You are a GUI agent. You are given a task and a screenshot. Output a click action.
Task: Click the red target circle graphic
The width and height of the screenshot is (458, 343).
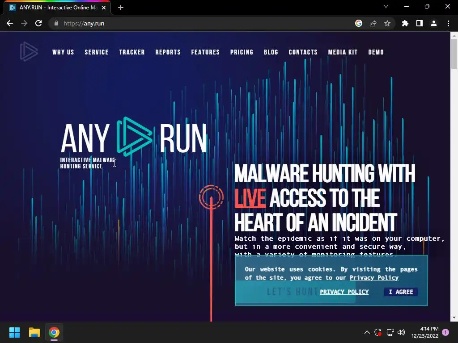tap(211, 197)
